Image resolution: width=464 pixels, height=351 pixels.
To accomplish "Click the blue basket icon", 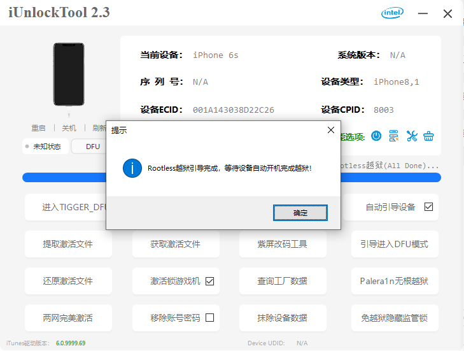I will (428, 136).
